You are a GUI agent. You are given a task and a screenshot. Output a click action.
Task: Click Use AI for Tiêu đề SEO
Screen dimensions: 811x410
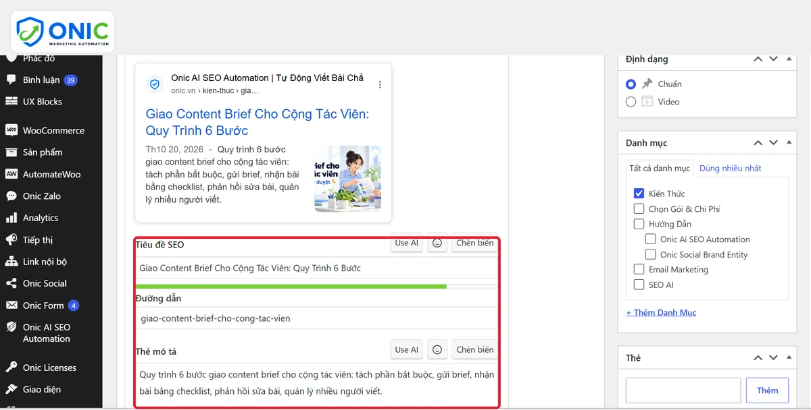click(x=407, y=243)
